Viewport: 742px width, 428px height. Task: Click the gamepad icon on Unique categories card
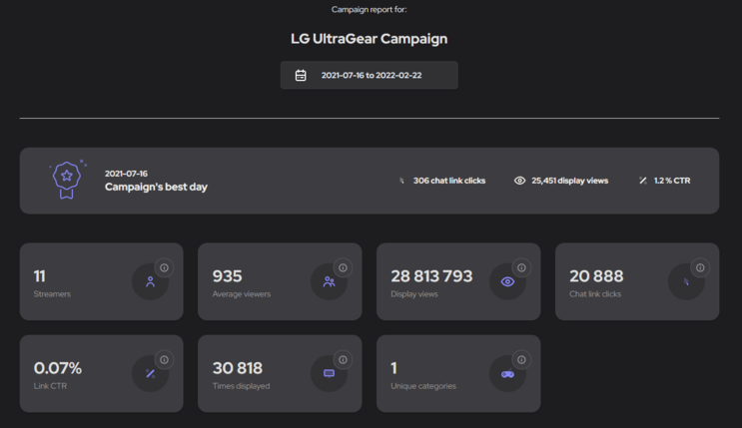pyautogui.click(x=507, y=373)
